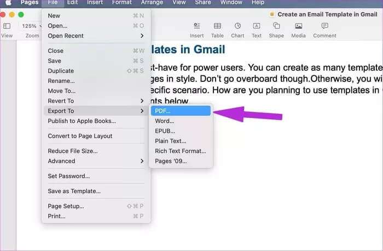Screen dimensions: 383x251
Task: Export to Pages '09… format
Action: (x=181, y=161)
